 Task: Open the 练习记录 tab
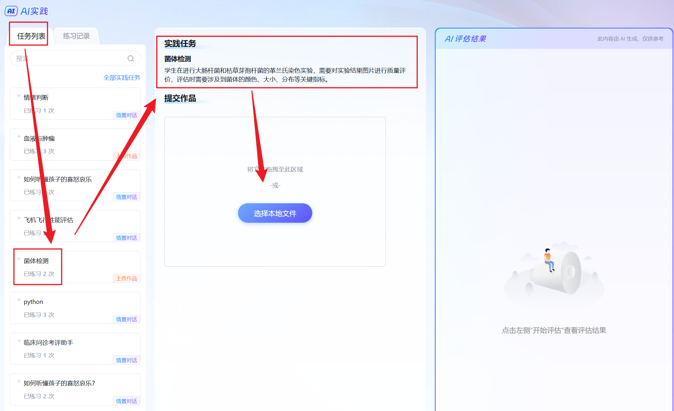(x=76, y=36)
